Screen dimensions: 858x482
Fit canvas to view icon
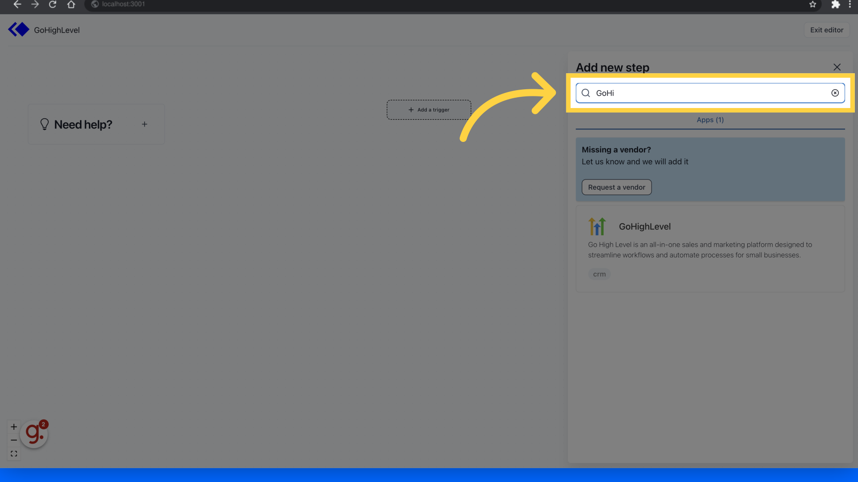14,453
